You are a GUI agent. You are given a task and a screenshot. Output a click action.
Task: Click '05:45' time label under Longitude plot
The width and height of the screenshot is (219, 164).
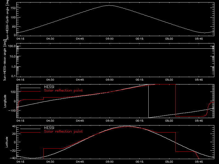[199, 121]
